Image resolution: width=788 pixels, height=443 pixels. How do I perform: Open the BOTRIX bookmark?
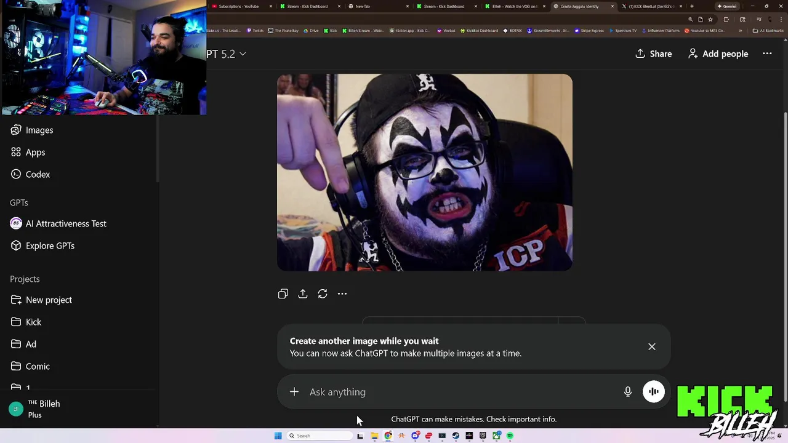pyautogui.click(x=513, y=30)
